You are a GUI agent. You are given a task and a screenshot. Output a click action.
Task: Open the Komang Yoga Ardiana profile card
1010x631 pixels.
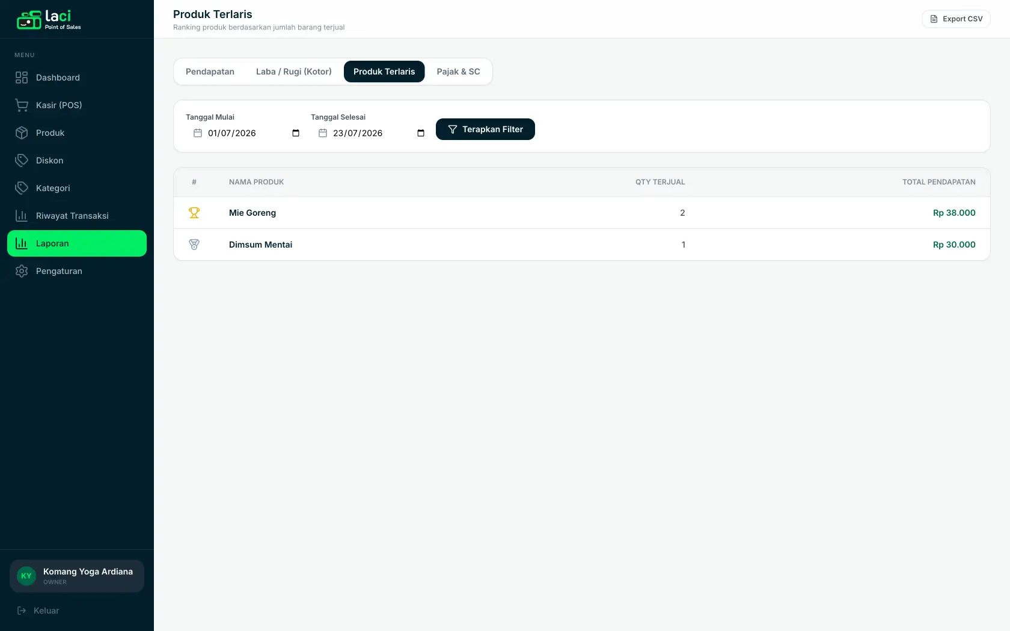tap(77, 576)
